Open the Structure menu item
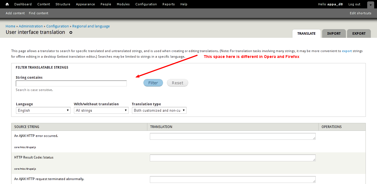This screenshot has width=377, height=184. click(63, 4)
